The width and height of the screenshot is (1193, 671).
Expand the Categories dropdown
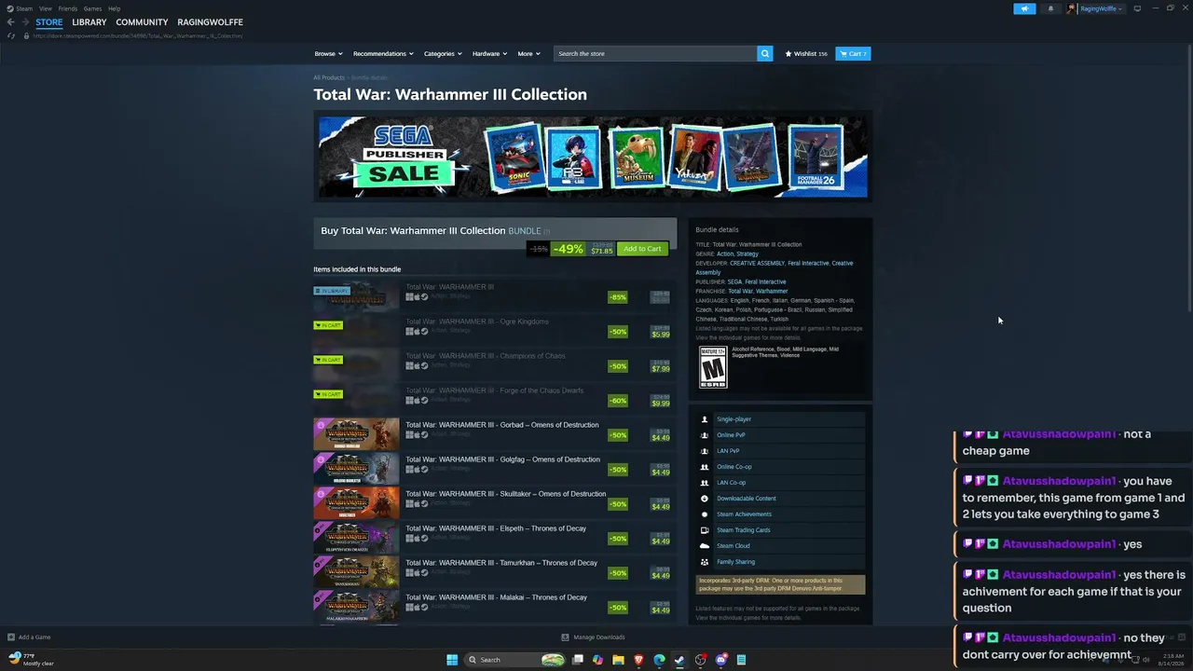443,54
